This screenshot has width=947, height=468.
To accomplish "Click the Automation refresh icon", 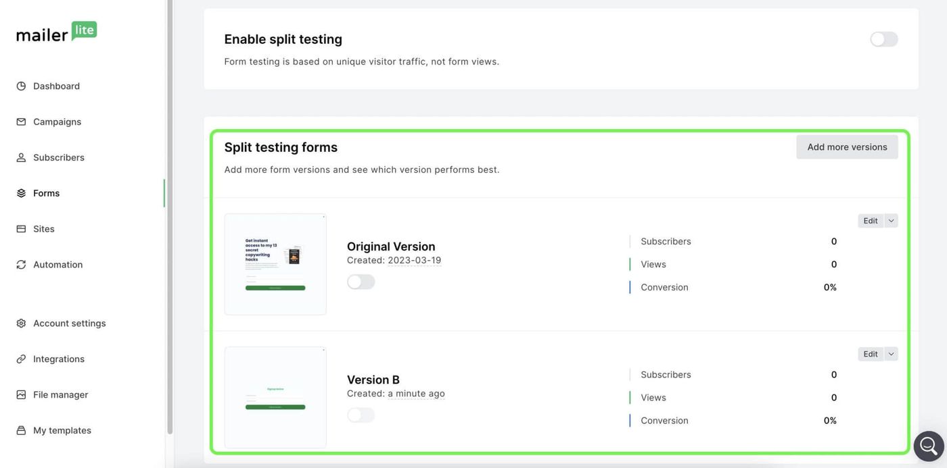I will (x=21, y=265).
